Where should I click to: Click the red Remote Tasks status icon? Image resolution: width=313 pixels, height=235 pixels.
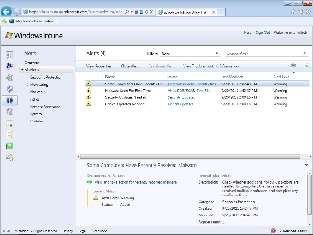point(273,231)
